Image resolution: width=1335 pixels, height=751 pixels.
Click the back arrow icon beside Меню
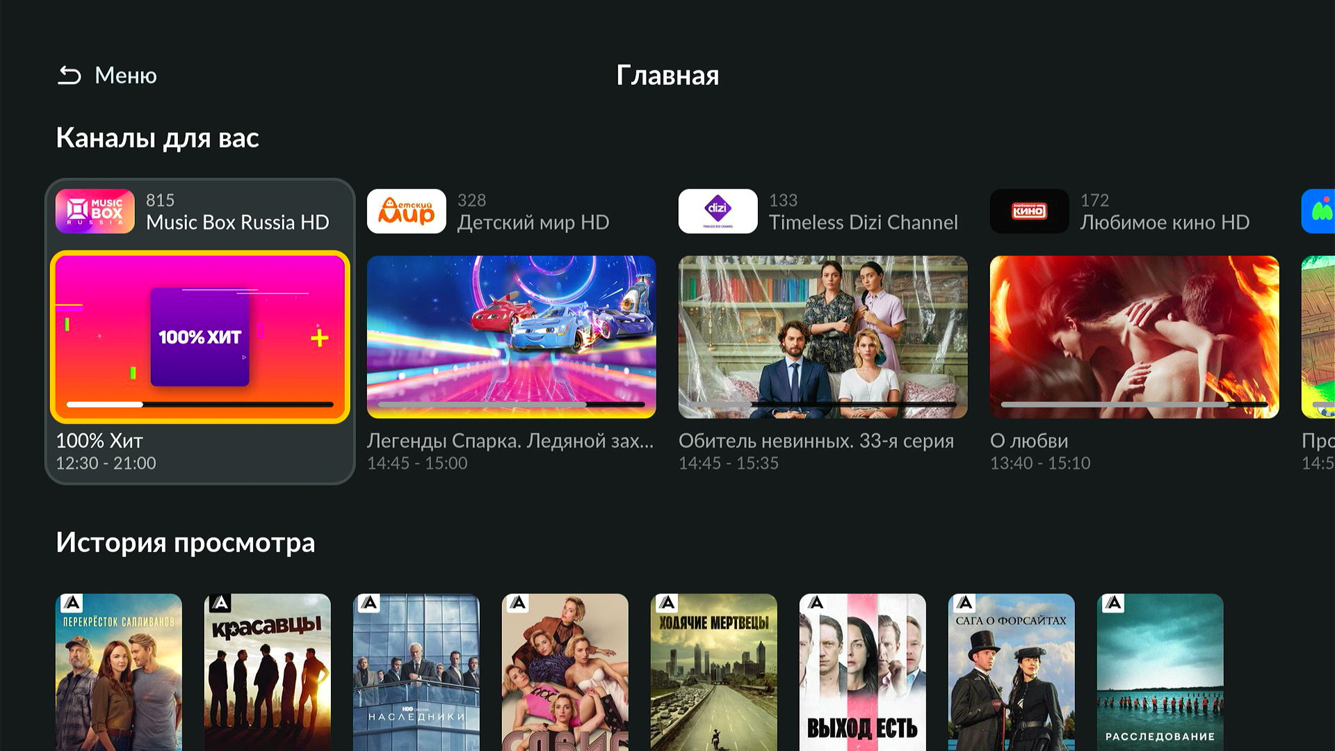point(70,75)
